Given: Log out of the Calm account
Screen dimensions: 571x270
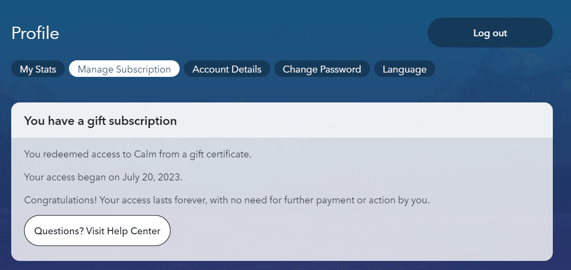Looking at the screenshot, I should click(490, 33).
